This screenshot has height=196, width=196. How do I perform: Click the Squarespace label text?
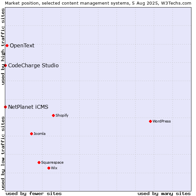pyautogui.click(x=52, y=162)
